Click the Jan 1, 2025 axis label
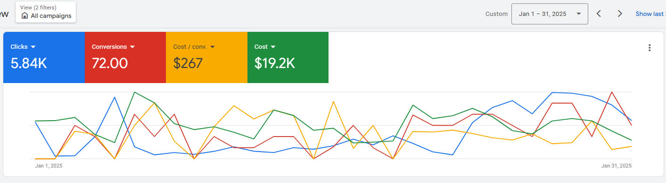The width and height of the screenshot is (666, 183). (49, 166)
